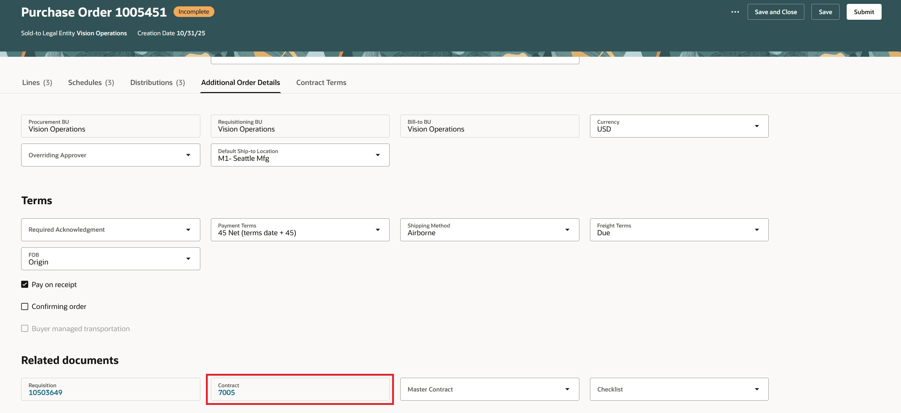Viewport: 901px width, 413px height.
Task: Open the actions ellipsis menu
Action: coord(736,12)
